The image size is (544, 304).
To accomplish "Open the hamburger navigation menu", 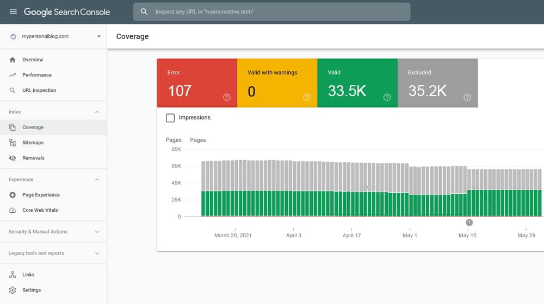I will 13,12.
